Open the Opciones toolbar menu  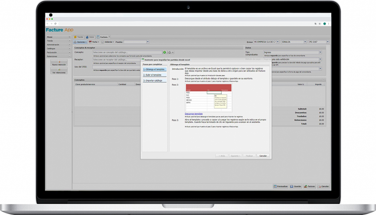coord(80,42)
